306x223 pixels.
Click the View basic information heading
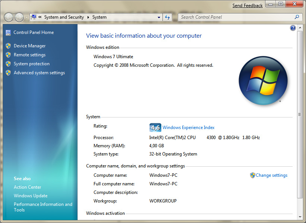pyautogui.click(x=144, y=36)
